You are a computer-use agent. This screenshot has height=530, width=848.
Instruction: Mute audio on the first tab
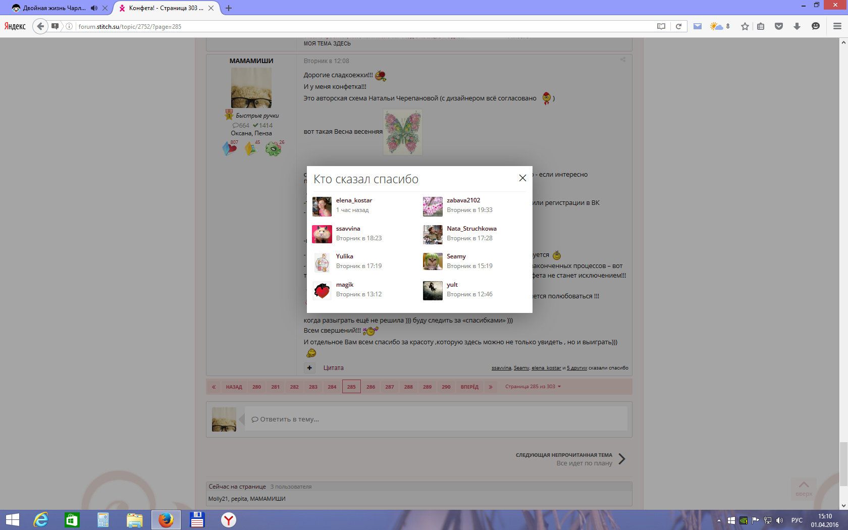(x=94, y=8)
